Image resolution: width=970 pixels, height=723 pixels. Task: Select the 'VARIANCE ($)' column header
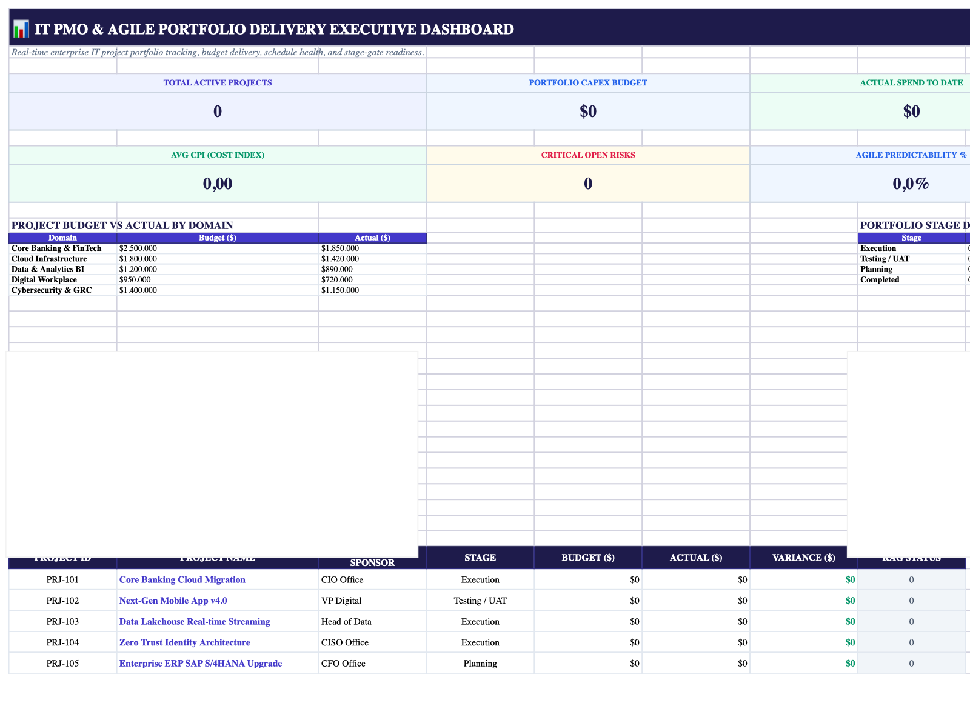click(804, 558)
